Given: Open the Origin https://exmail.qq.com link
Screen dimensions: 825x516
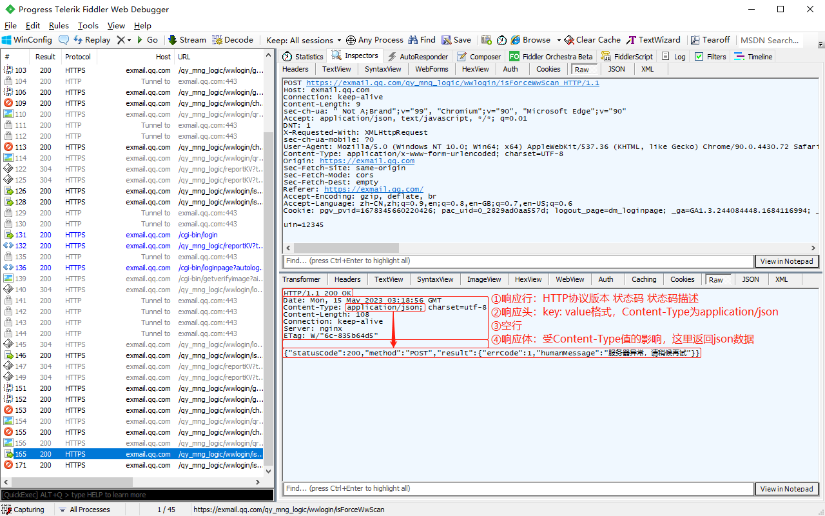Looking at the screenshot, I should point(367,161).
